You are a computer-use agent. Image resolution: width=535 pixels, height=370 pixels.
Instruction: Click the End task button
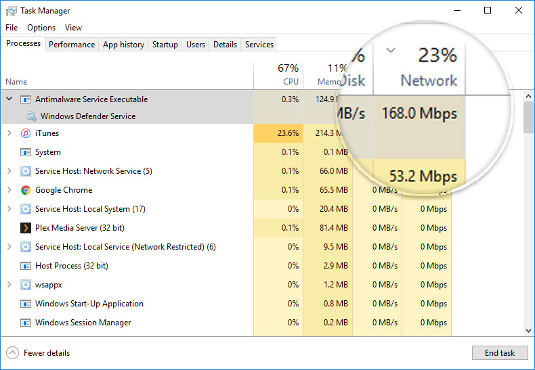click(500, 353)
